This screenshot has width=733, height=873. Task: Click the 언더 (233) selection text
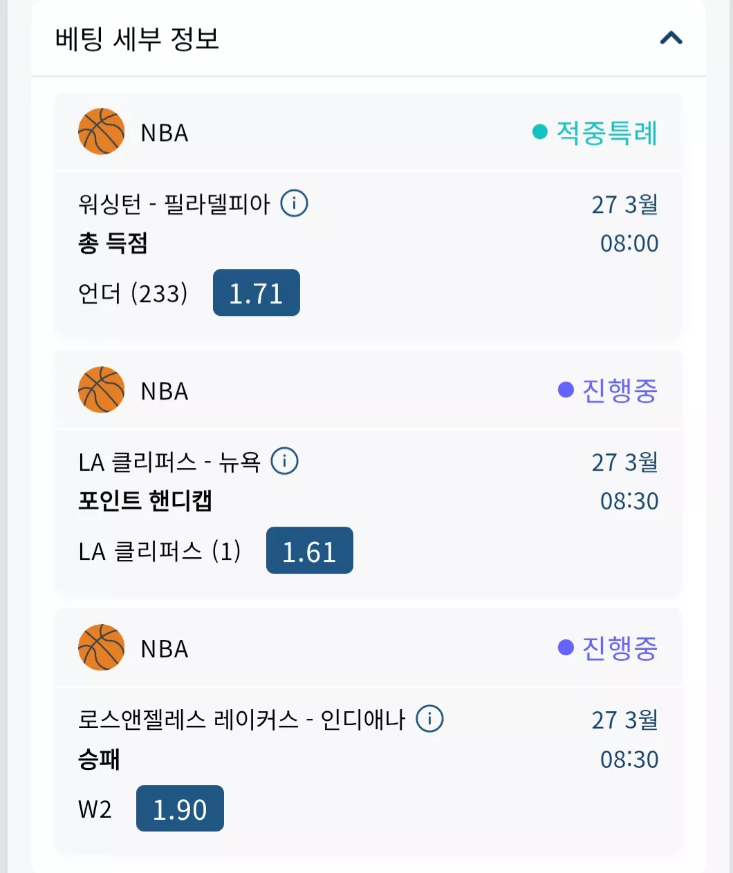click(133, 293)
